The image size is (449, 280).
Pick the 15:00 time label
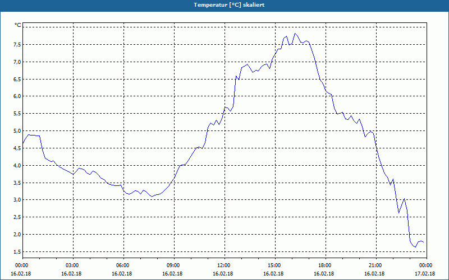click(x=275, y=265)
